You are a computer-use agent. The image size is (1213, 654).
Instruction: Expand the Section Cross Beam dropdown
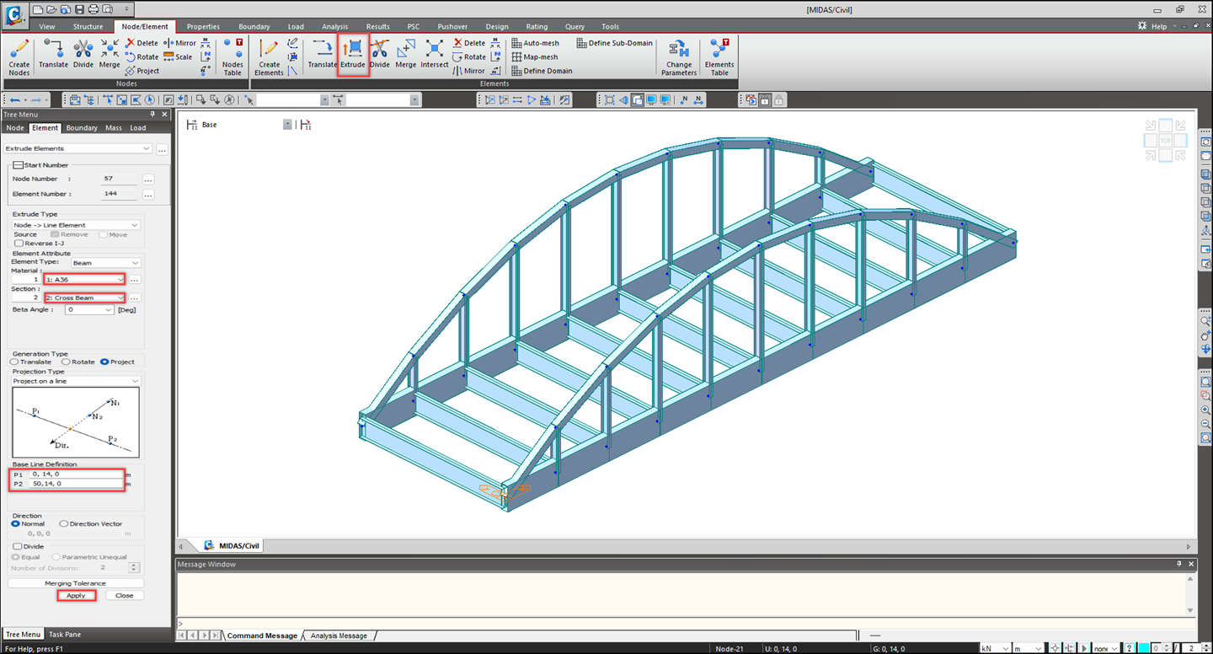[84, 298]
